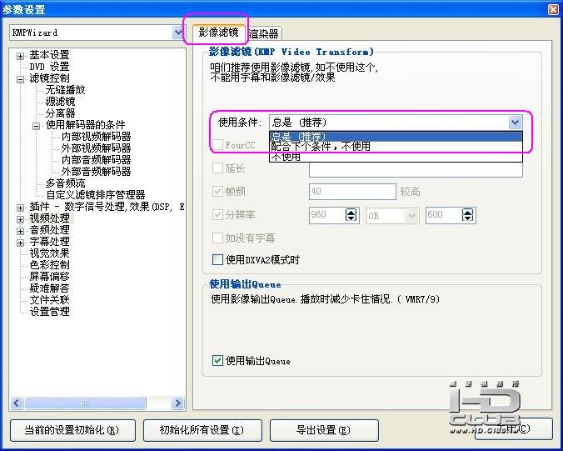Select 源滤镜 in the tree
Screen dimensions: 563x451
(x=60, y=102)
